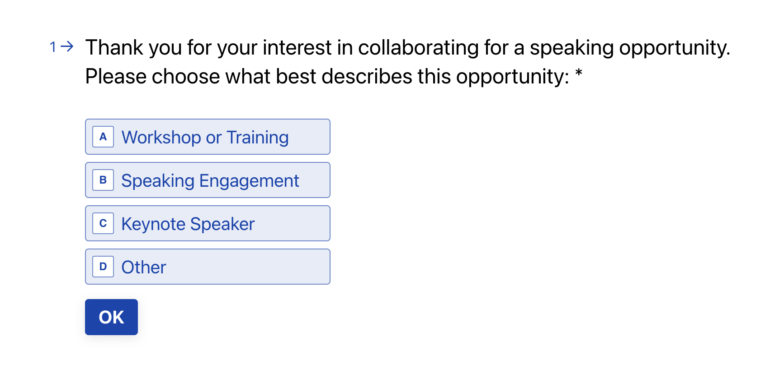Image resolution: width=784 pixels, height=378 pixels.
Task: Choose Speaking Engagement as the opportunity type
Action: pos(208,180)
